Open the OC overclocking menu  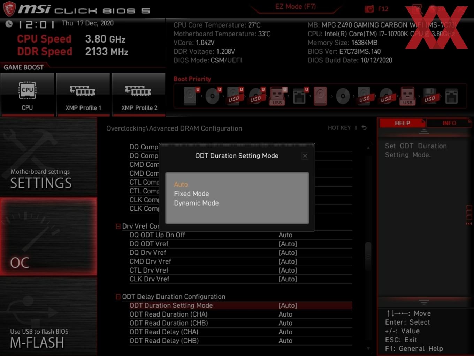click(48, 237)
